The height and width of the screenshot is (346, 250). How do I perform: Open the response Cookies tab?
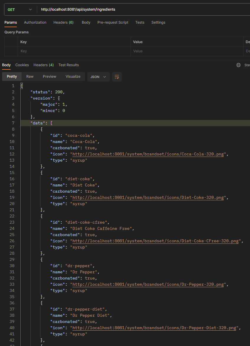pyautogui.click(x=22, y=65)
